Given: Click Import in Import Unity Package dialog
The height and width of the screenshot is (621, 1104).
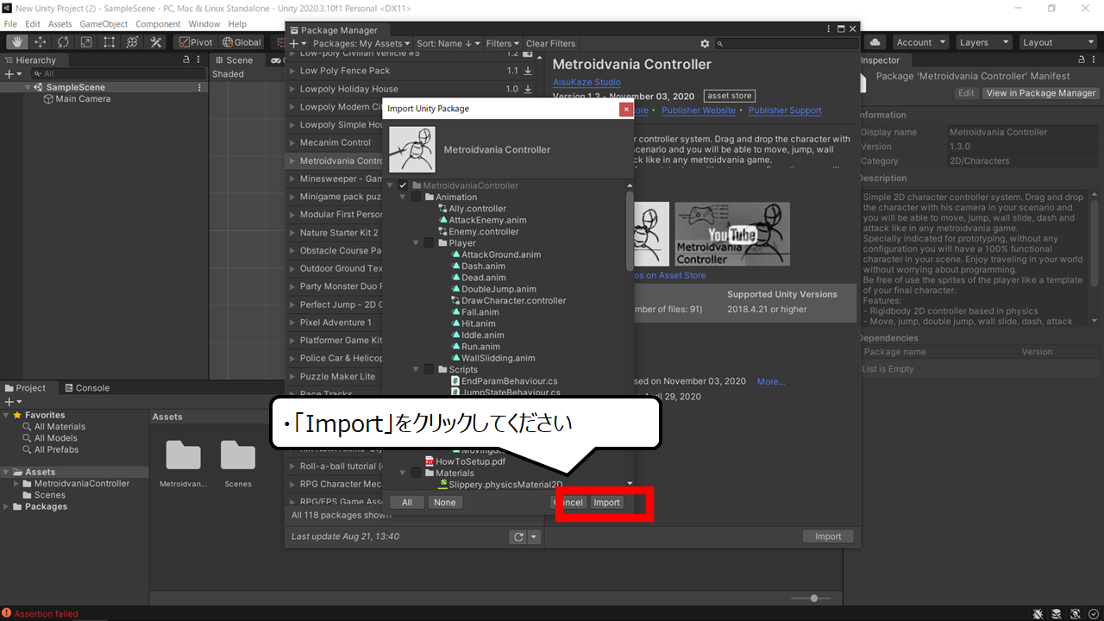Looking at the screenshot, I should [606, 503].
